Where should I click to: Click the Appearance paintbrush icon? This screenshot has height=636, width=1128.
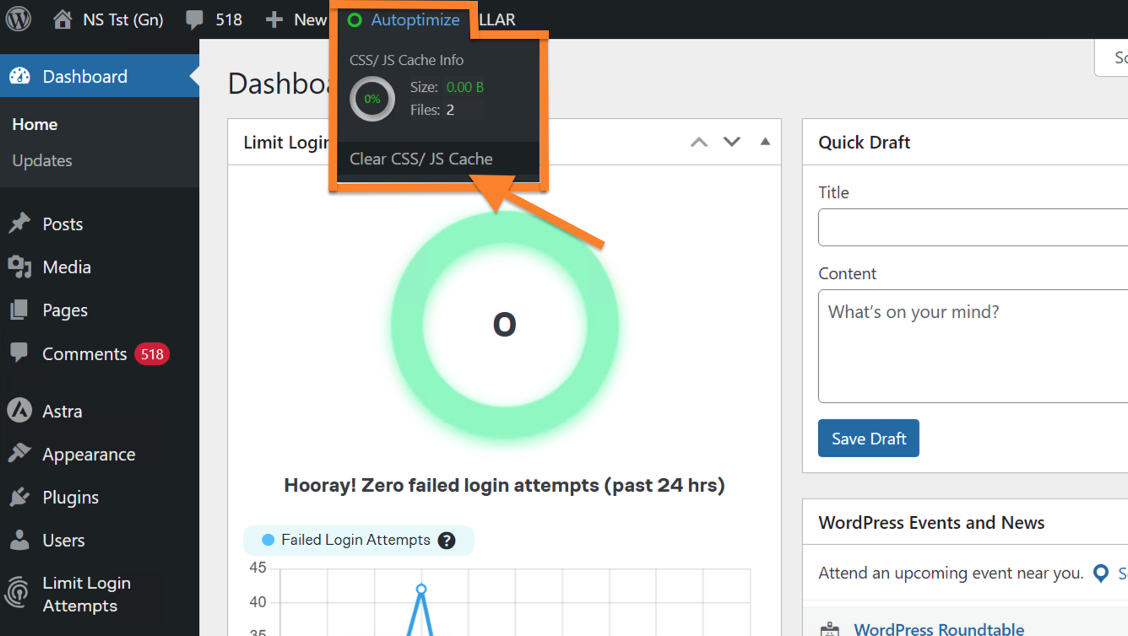click(x=19, y=454)
